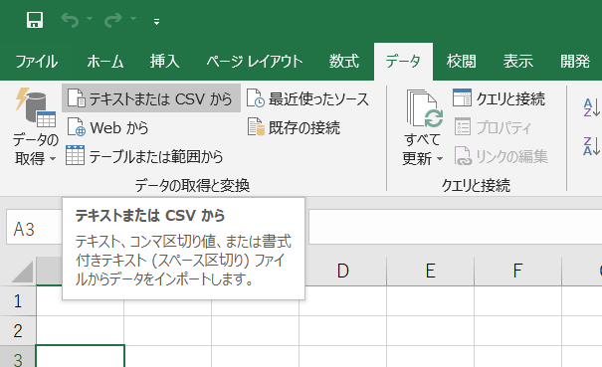The width and height of the screenshot is (602, 367).
Task: Select row 3 header
Action: coord(18,357)
